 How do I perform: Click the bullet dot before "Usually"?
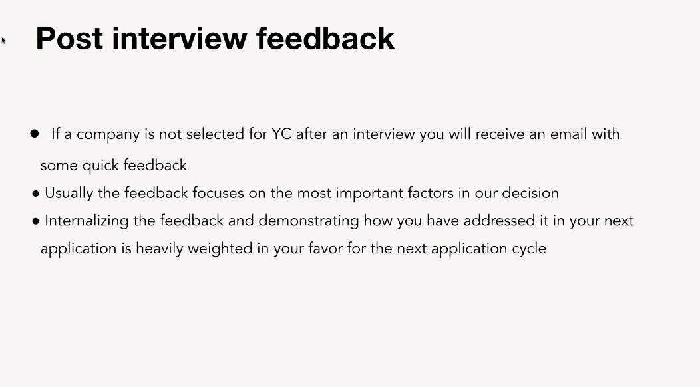(35, 194)
